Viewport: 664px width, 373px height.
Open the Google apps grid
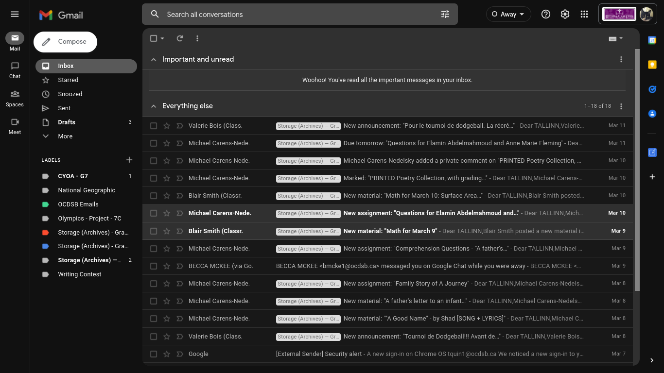point(584,14)
